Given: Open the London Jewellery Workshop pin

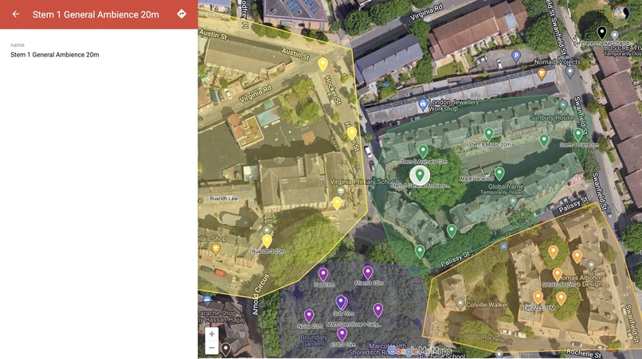Looking at the screenshot, I should (x=423, y=104).
